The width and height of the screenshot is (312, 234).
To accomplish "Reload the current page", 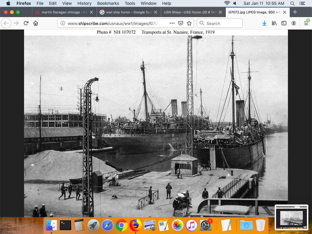I will [26, 23].
